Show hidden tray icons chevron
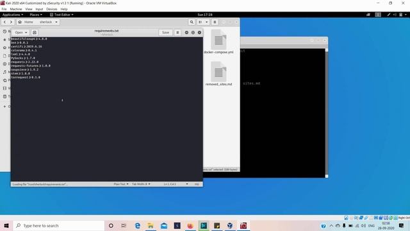 (331, 226)
